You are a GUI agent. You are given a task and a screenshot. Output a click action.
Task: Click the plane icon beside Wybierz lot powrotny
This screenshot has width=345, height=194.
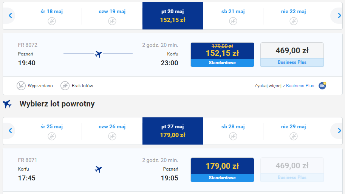7,104
